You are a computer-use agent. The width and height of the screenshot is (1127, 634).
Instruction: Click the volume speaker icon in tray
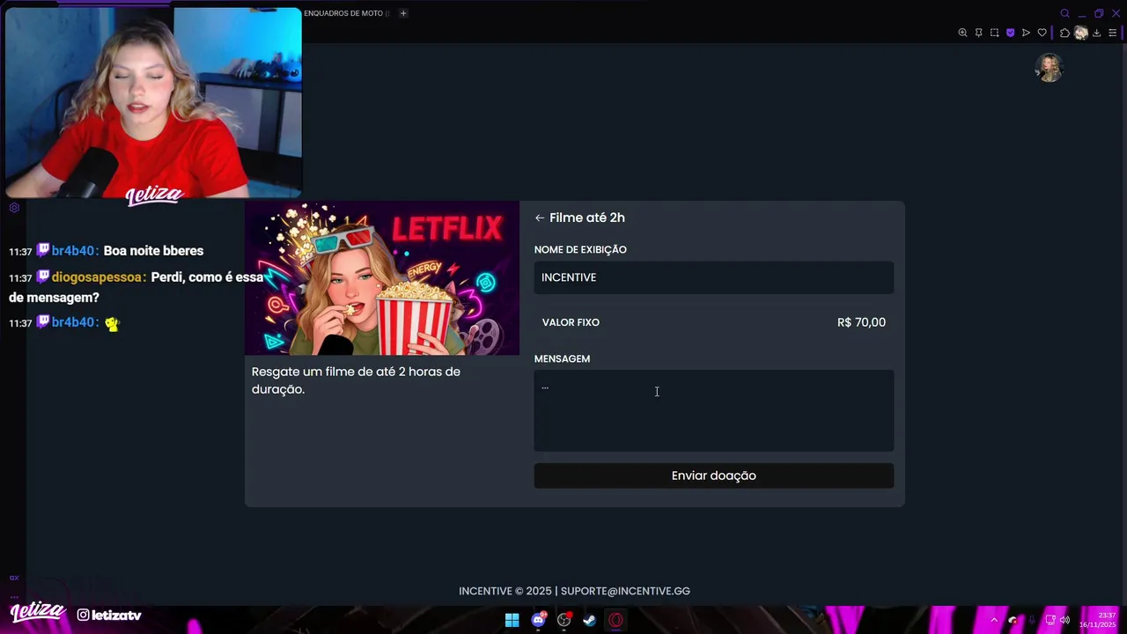coord(1064,620)
